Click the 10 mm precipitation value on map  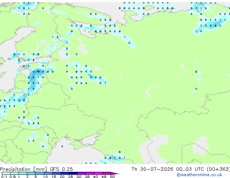coord(38,72)
